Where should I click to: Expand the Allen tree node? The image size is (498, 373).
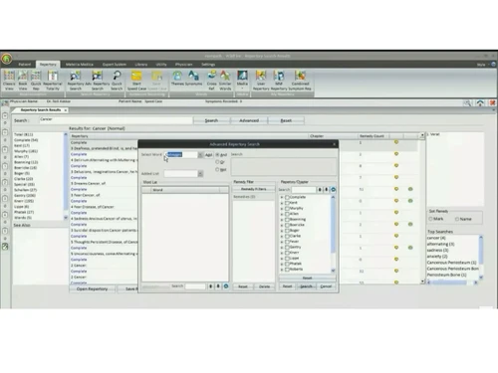282,214
